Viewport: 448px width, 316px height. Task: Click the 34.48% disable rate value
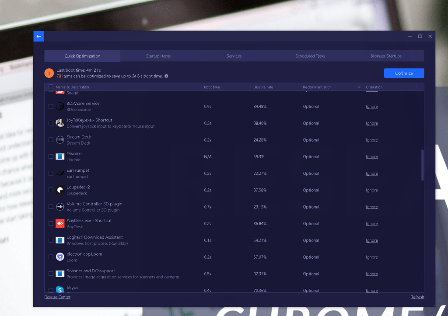point(260,107)
